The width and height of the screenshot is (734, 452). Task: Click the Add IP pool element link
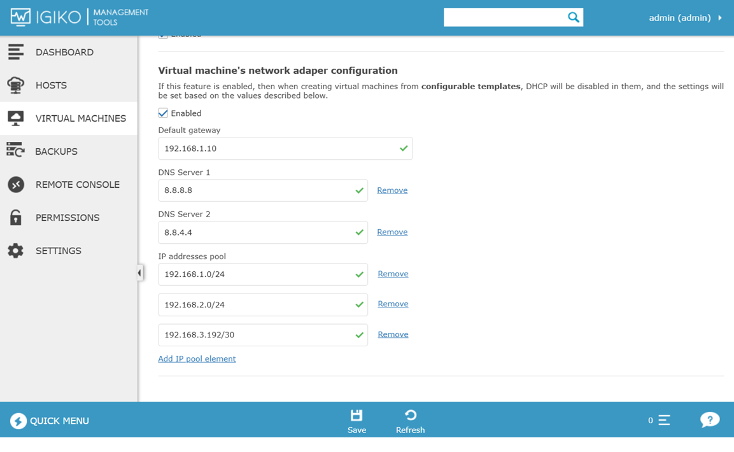coord(197,359)
